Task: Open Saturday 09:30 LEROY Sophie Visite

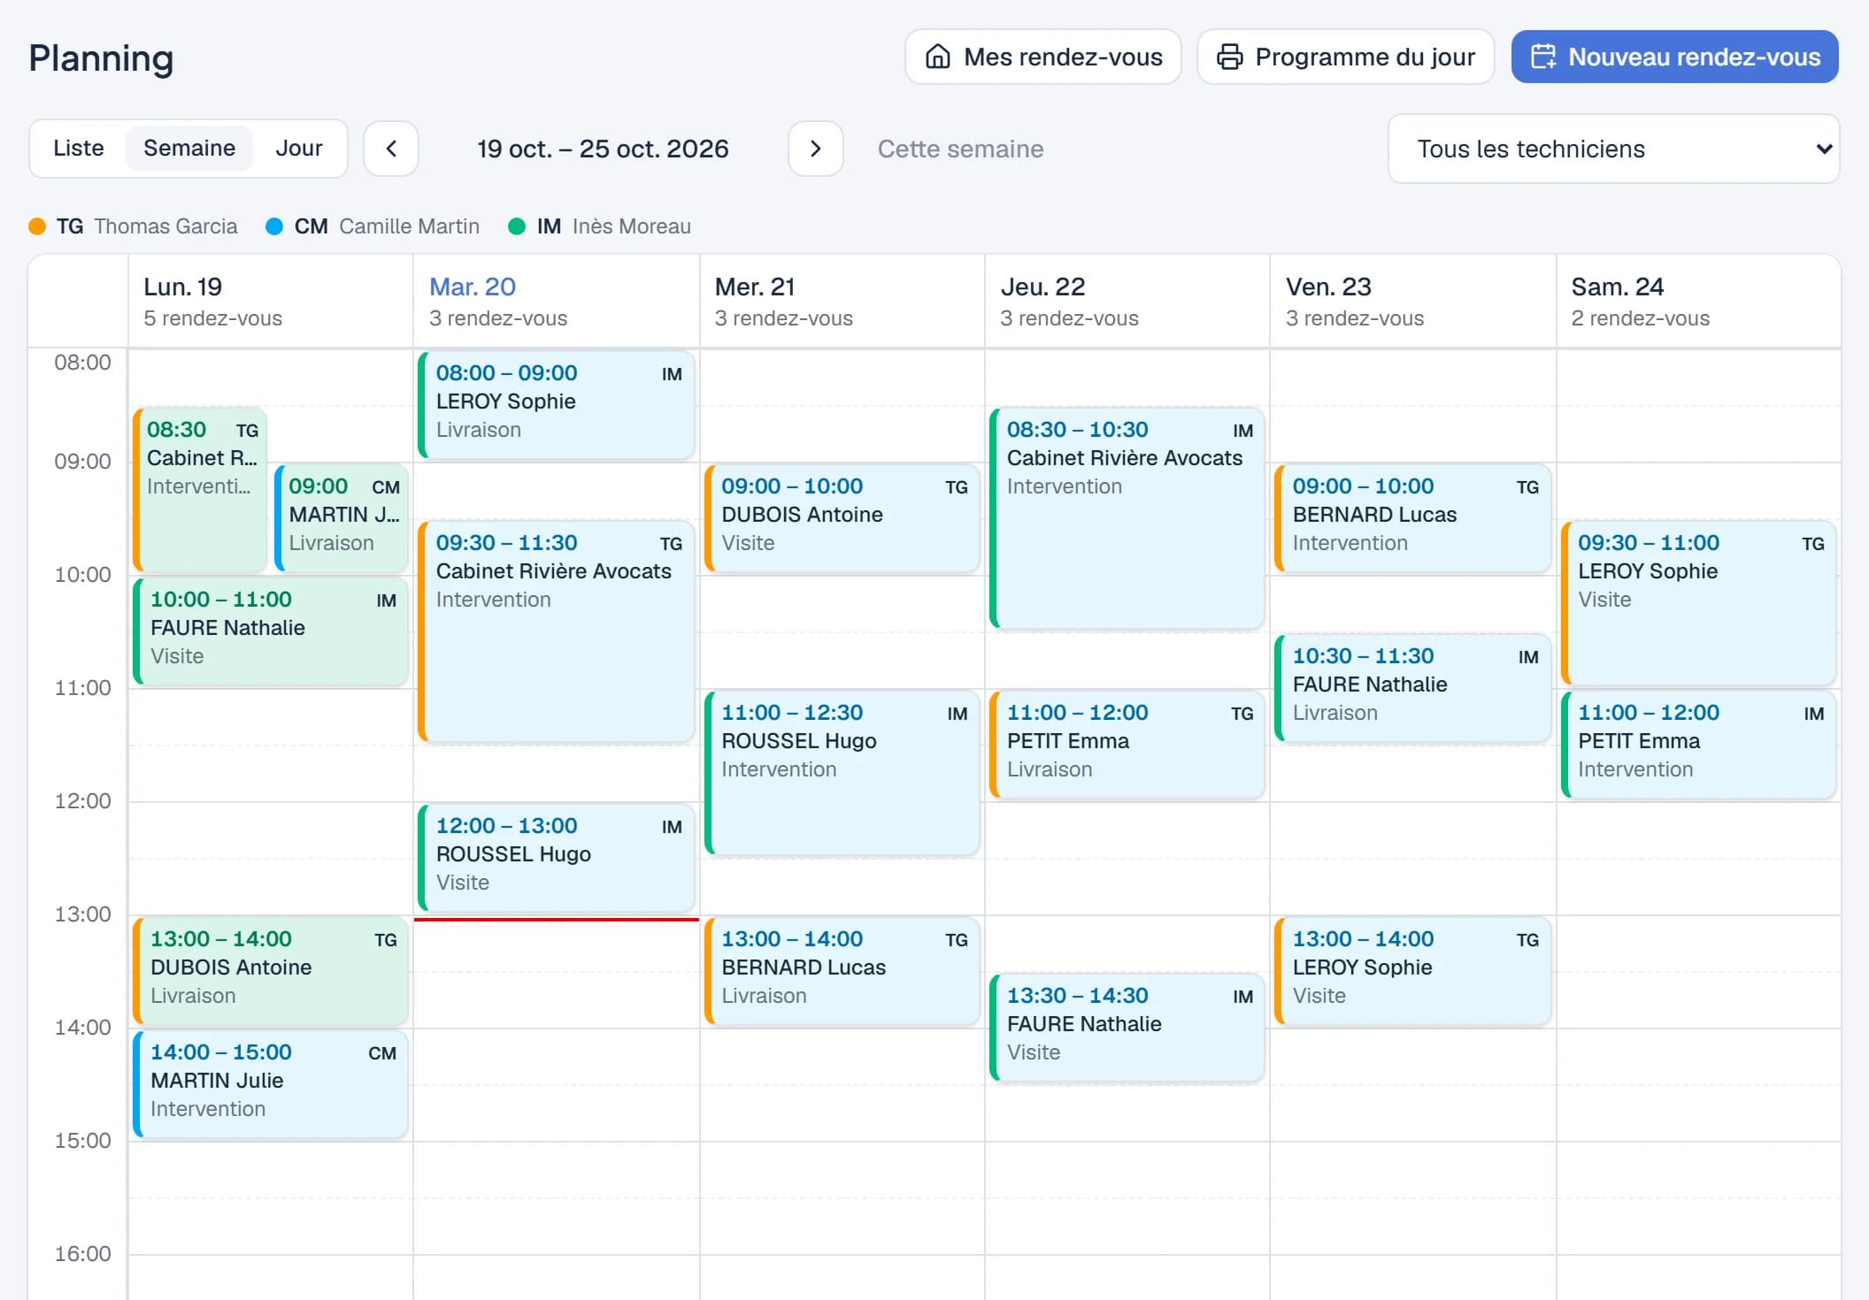Action: (x=1699, y=603)
